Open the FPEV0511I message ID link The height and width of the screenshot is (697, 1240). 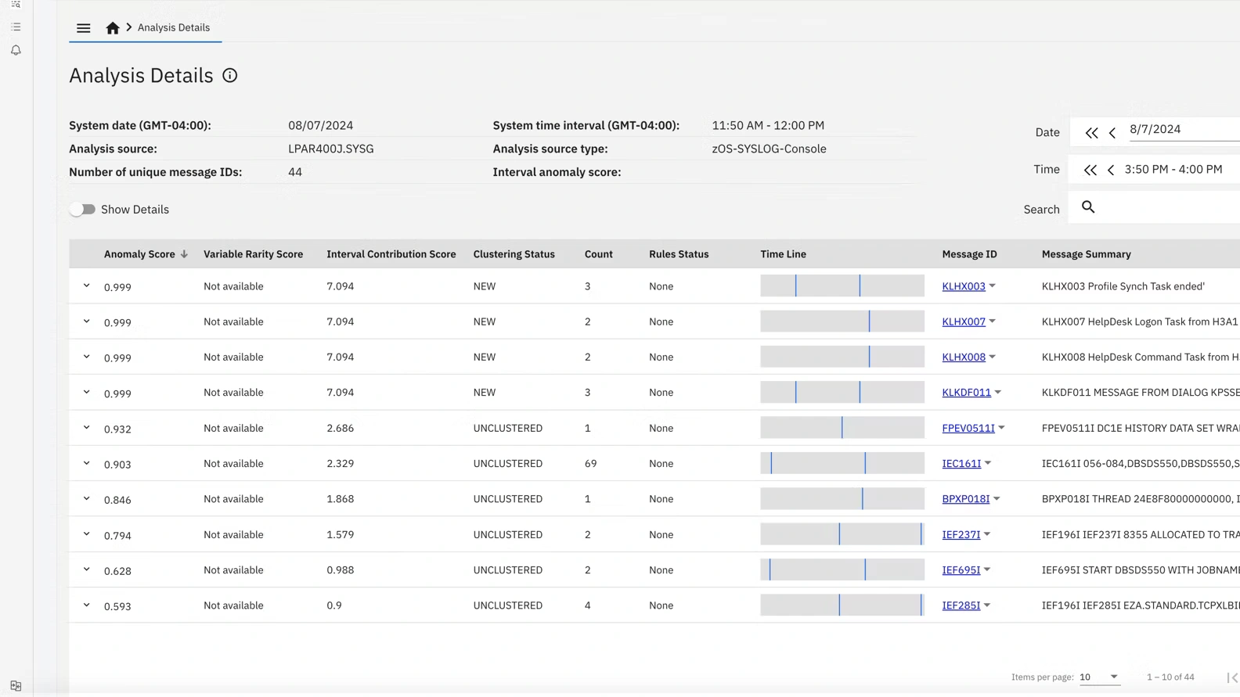pyautogui.click(x=968, y=428)
